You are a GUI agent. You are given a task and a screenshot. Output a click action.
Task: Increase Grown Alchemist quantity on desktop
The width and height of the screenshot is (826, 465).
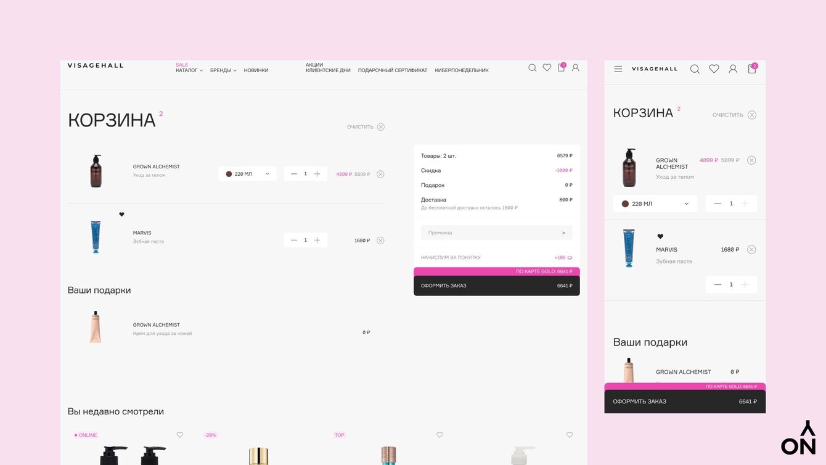[317, 174]
